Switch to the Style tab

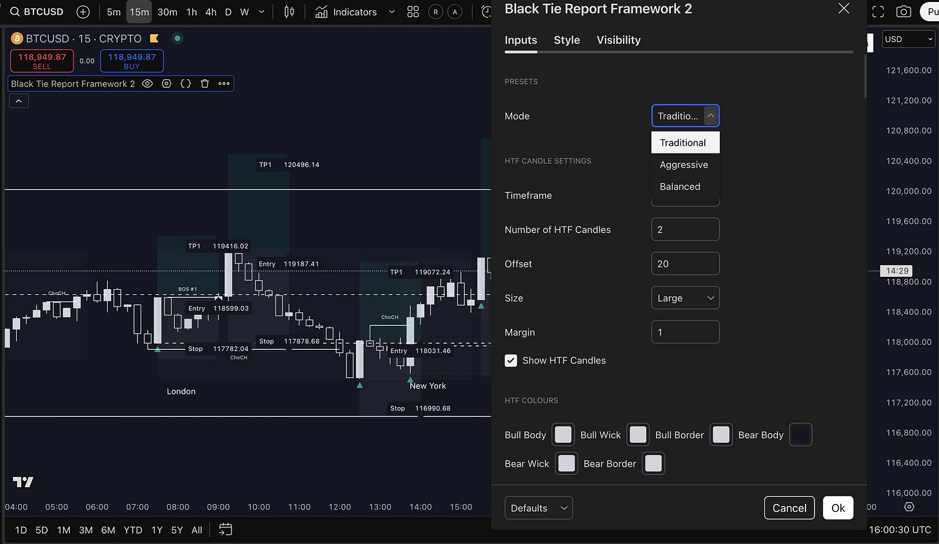tap(567, 40)
